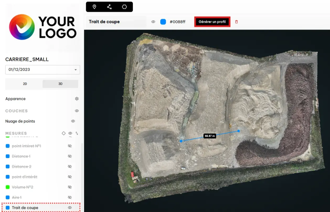The height and width of the screenshot is (212, 330).
Task: Select point d'intérêt in the measures list
Action: [24, 177]
